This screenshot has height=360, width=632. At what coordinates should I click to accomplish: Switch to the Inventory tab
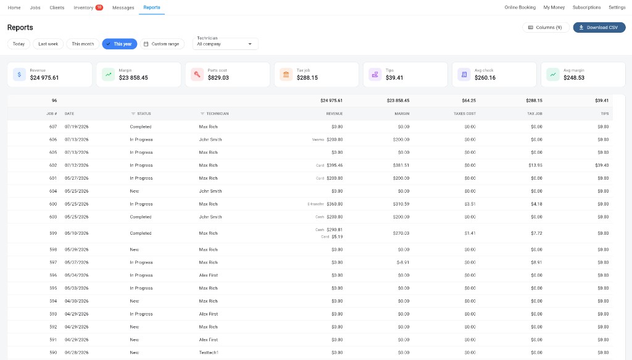(x=83, y=7)
